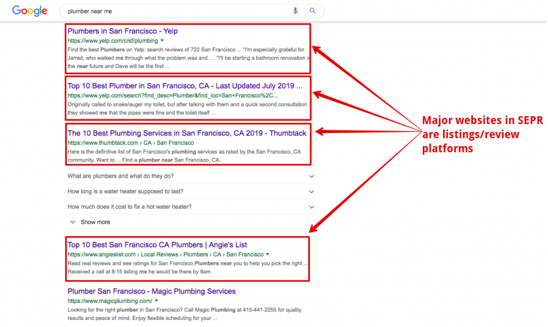Expand 'How much does it cost to fix a hot water heater?'

(191, 207)
